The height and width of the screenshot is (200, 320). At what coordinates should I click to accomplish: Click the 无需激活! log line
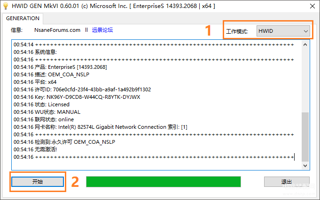pos(35,149)
